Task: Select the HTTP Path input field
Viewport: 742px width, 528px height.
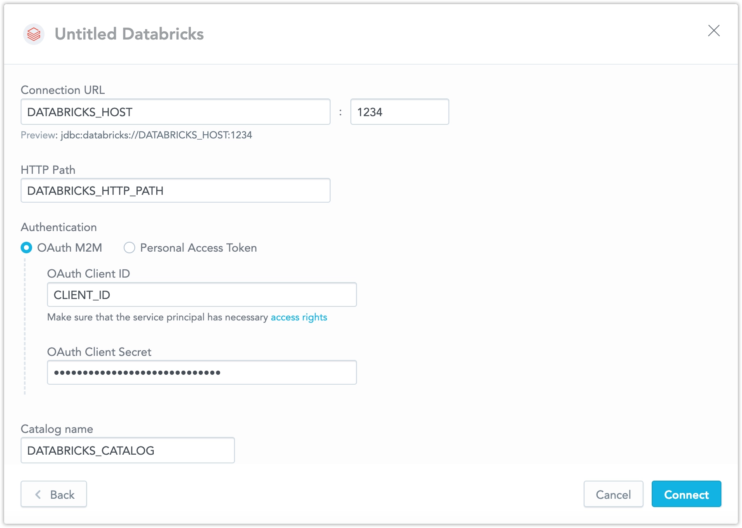Action: [175, 190]
